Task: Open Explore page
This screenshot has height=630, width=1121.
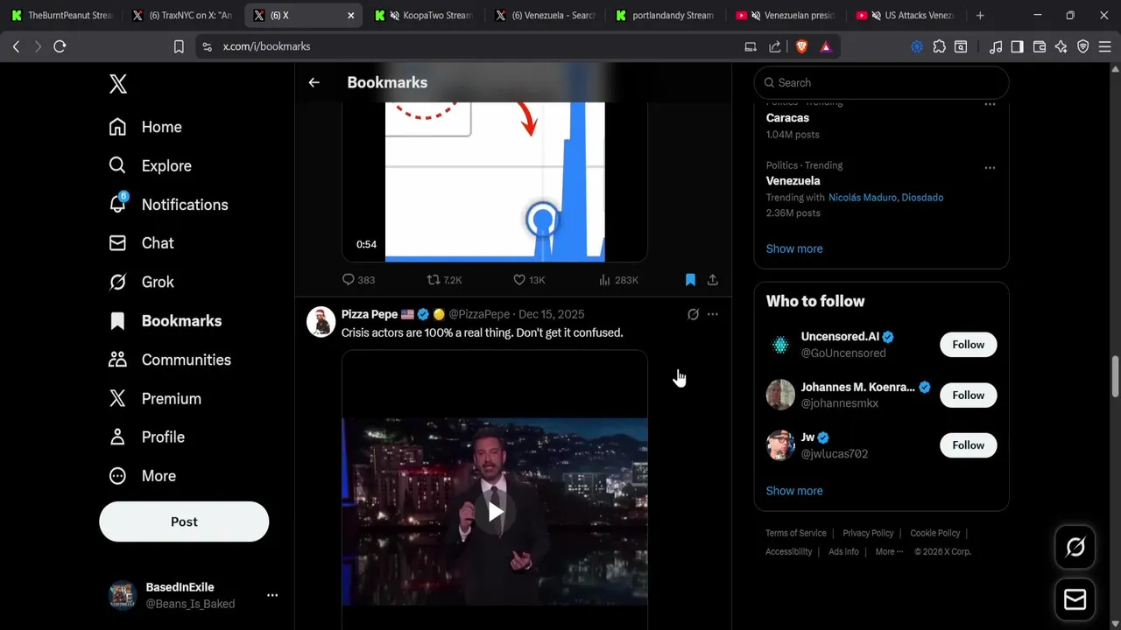Action: click(x=150, y=165)
